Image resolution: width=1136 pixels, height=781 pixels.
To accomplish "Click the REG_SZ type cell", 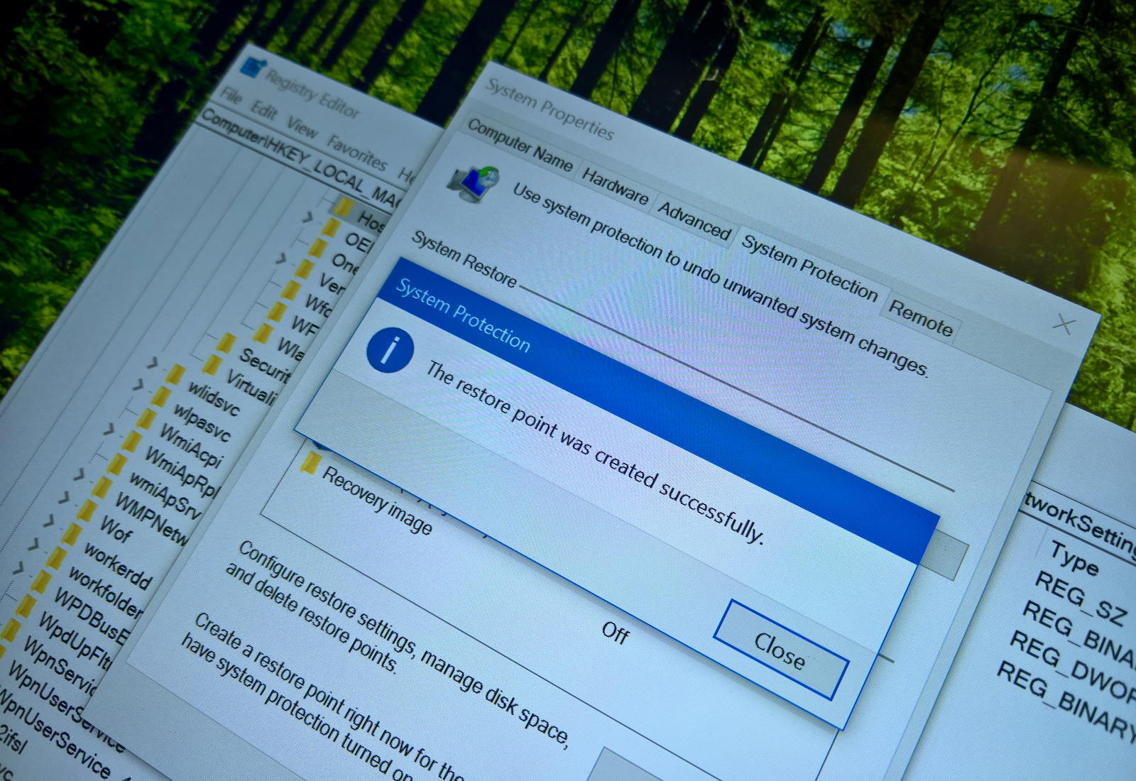I will point(1081,598).
